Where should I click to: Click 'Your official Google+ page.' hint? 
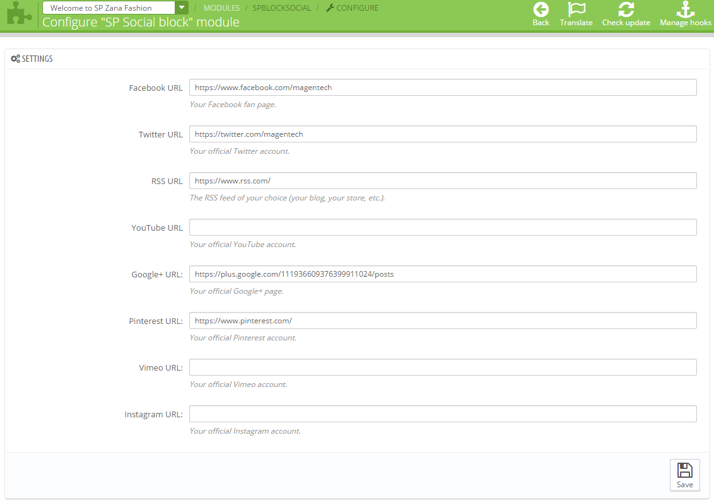point(237,291)
